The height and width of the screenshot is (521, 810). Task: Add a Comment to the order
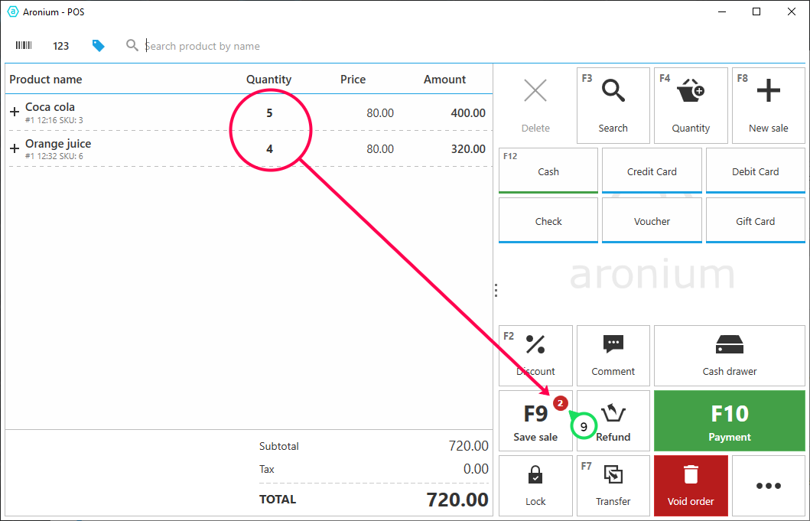coord(613,356)
